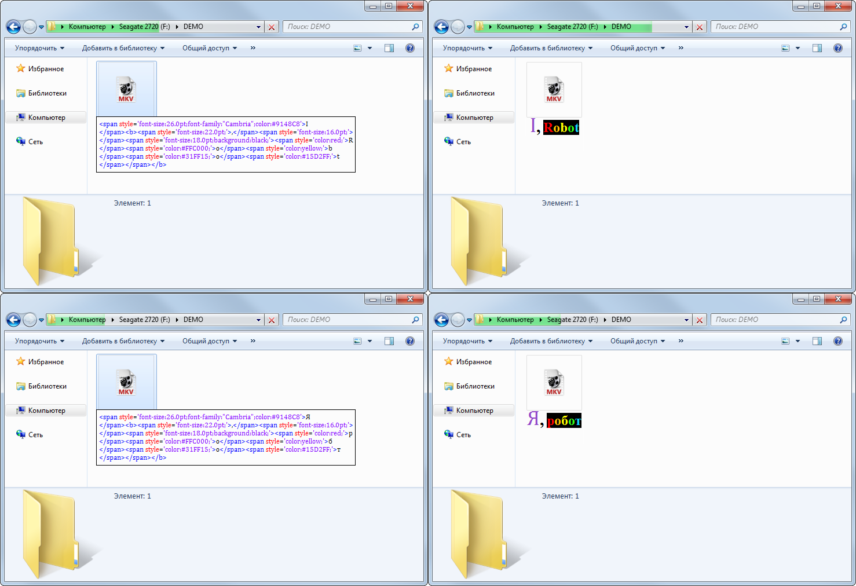Open Упорядочить menu in top-left window

39,48
